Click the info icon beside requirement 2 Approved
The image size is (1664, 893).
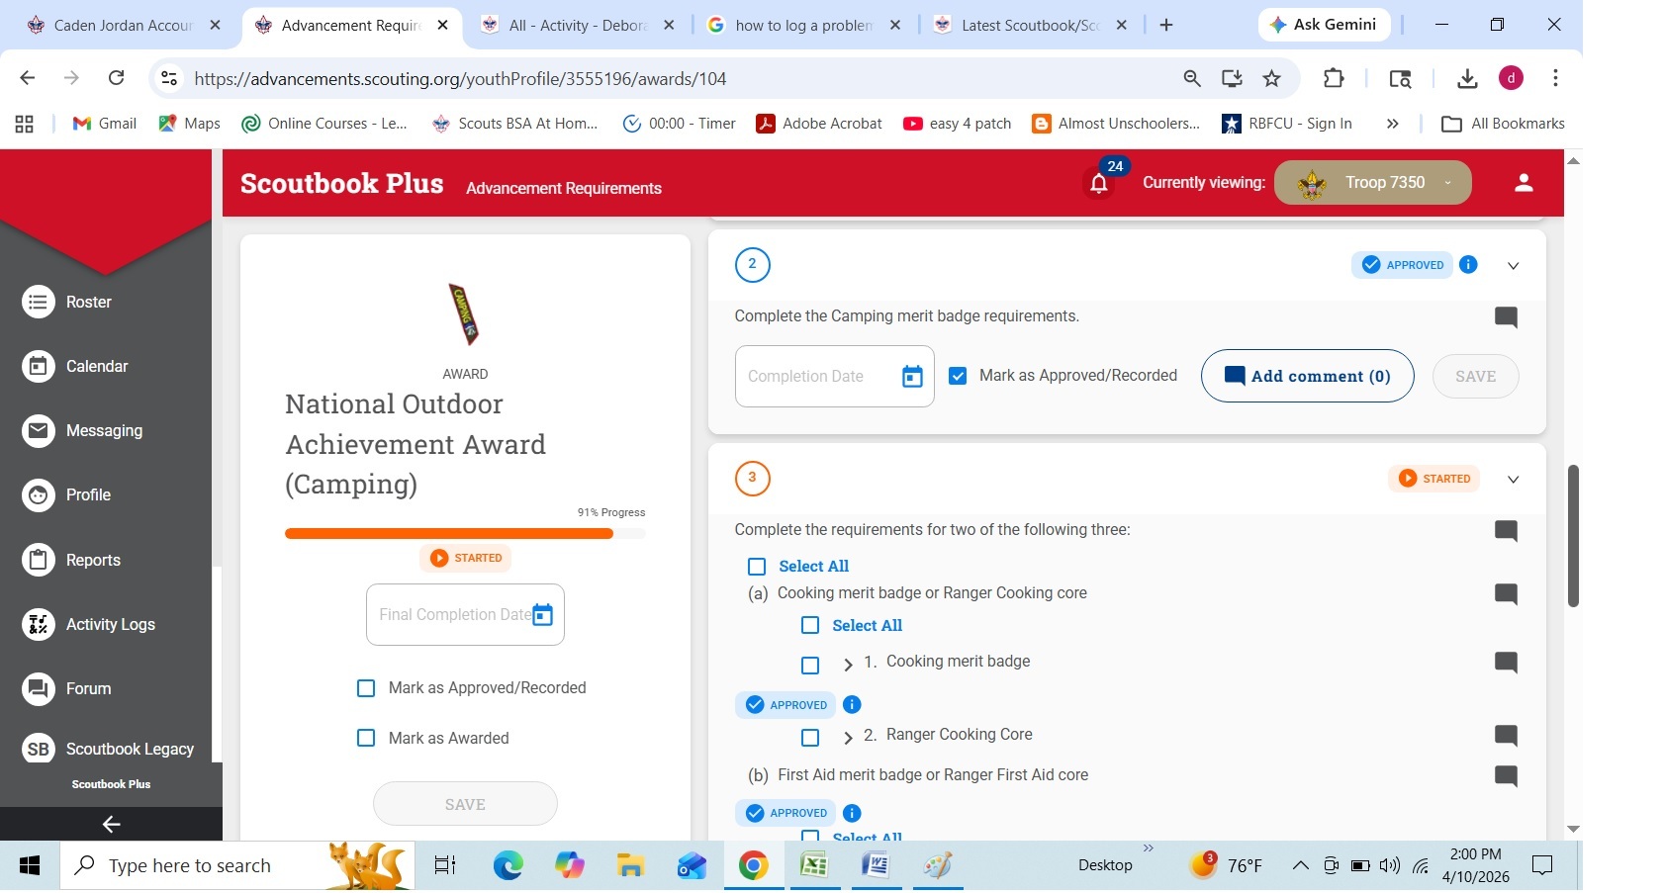pyautogui.click(x=1468, y=264)
